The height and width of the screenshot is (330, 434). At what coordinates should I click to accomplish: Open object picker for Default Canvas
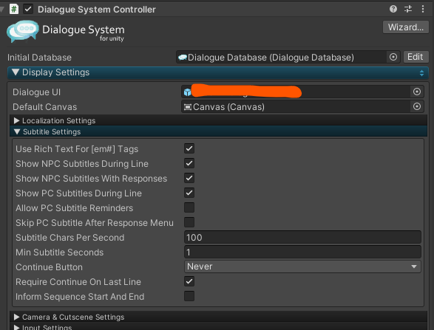coord(417,106)
